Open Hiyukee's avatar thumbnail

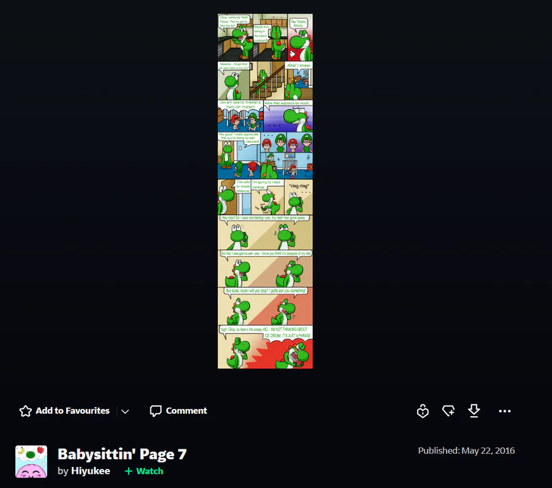[31, 462]
